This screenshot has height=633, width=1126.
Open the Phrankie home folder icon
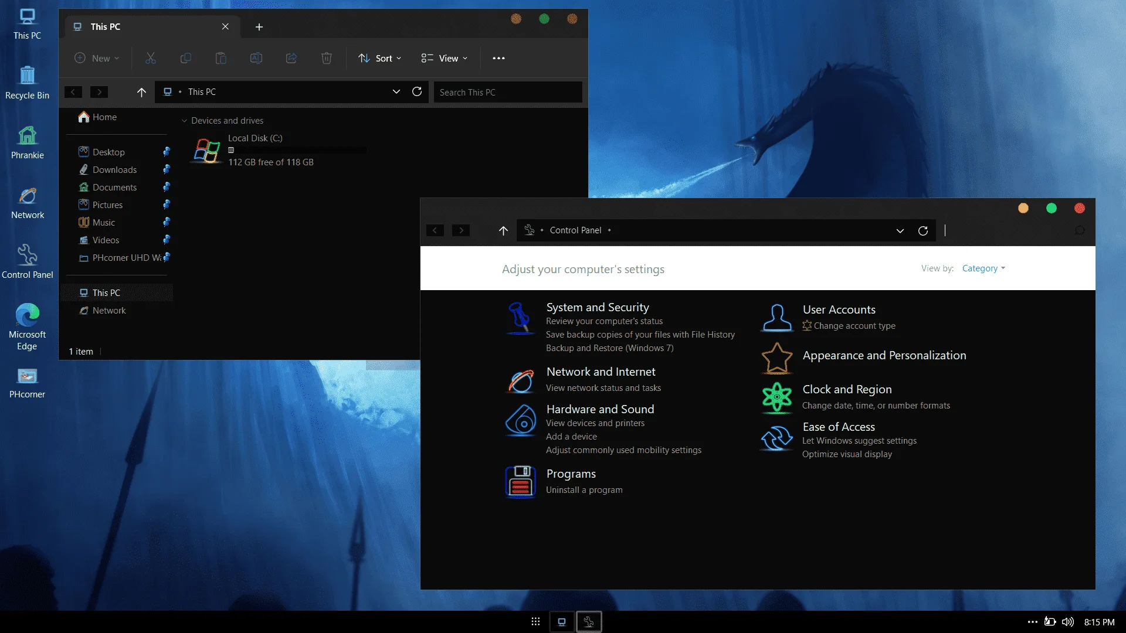click(27, 142)
